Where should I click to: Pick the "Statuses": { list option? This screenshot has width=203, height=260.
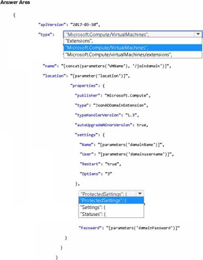tap(93, 214)
